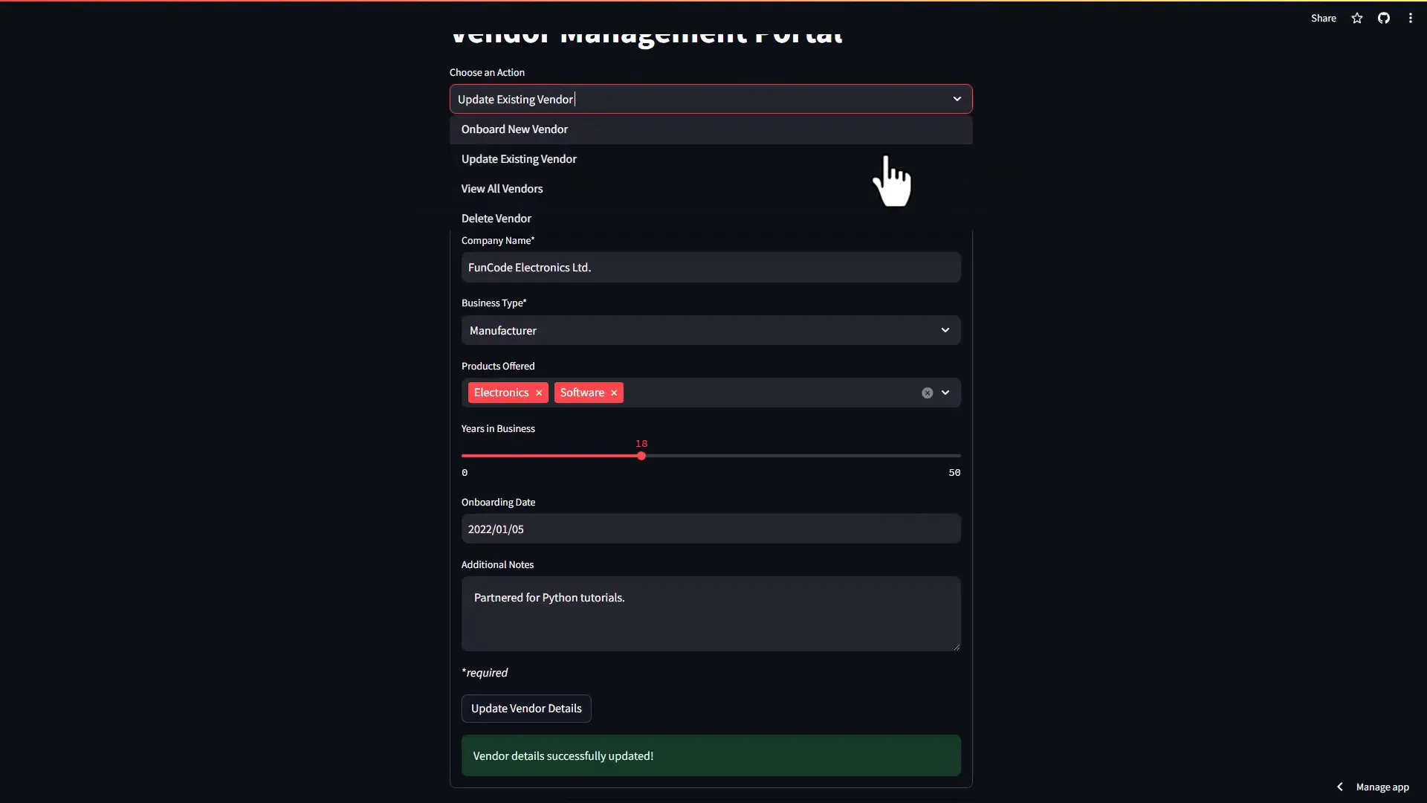The width and height of the screenshot is (1427, 803).
Task: Open the three-dot options menu
Action: tap(1411, 18)
